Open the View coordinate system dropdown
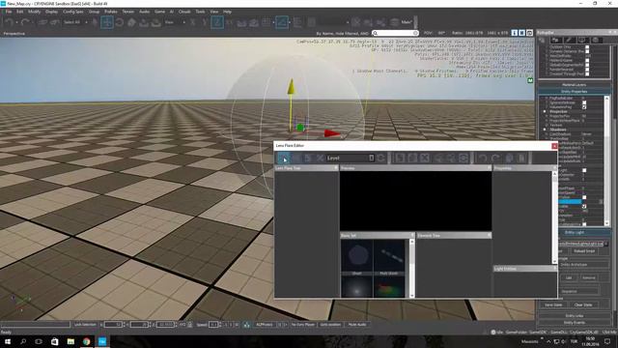This screenshot has height=348, width=618. pyautogui.click(x=175, y=22)
